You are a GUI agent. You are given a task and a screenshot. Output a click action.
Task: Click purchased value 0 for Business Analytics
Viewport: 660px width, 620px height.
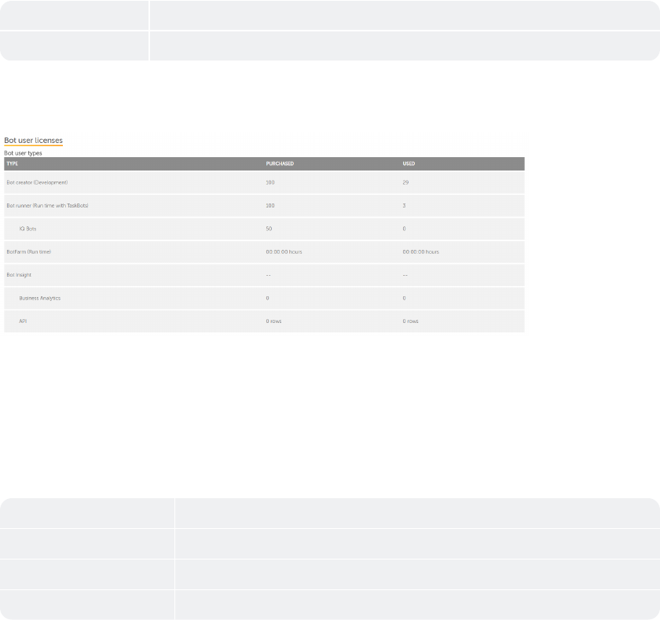click(268, 299)
